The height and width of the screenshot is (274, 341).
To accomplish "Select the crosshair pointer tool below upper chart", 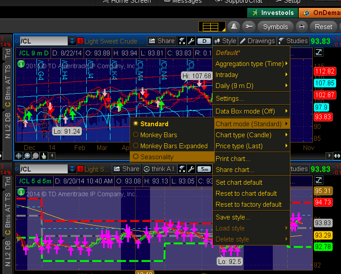I will 19,156.
